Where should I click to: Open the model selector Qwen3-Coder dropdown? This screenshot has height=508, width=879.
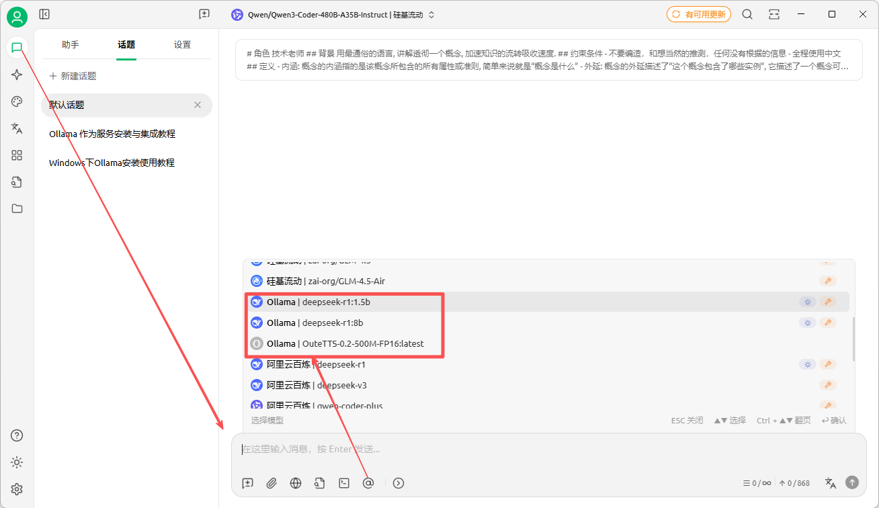coord(333,15)
